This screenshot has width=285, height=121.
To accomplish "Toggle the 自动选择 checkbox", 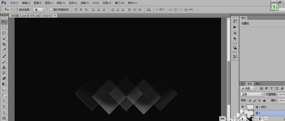I will click(x=16, y=10).
